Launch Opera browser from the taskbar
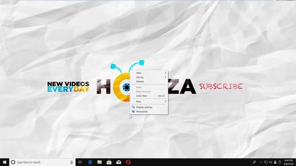Image resolution: width=296 pixels, height=166 pixels. pyautogui.click(x=128, y=162)
